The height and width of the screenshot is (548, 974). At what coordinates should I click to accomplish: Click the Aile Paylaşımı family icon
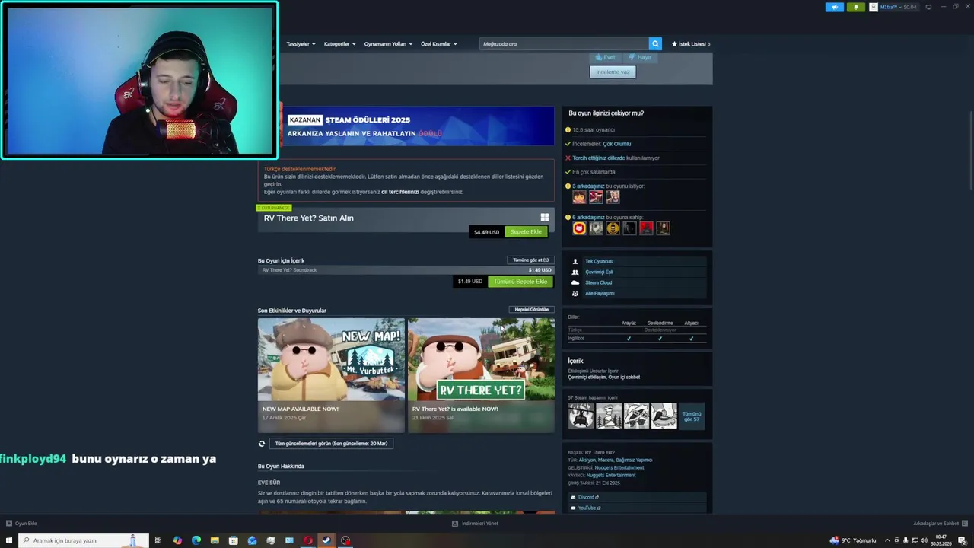click(x=575, y=293)
